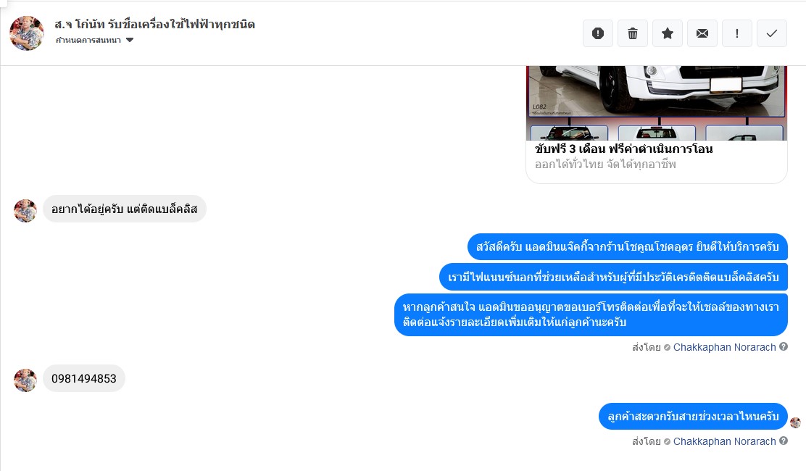Mark conversation done with checkmark icon

pos(771,33)
